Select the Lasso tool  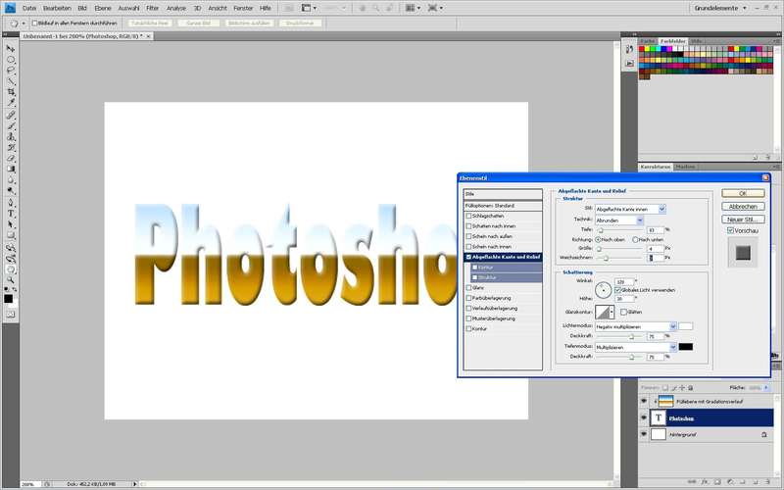[x=11, y=70]
